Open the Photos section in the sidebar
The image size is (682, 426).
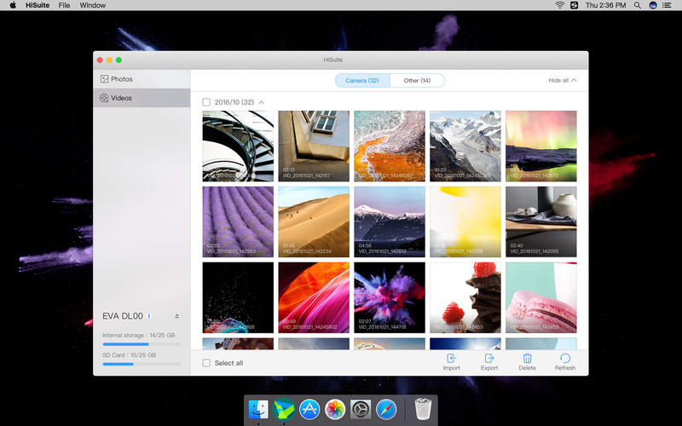[142, 79]
